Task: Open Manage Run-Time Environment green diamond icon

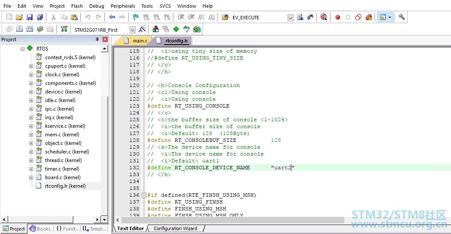Action: (176, 29)
